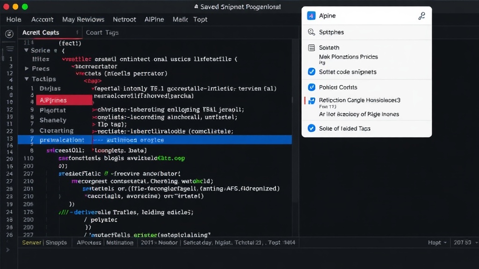Toggle the Solıe of Ieided Taps checkbox
479x269 pixels.
(311, 128)
